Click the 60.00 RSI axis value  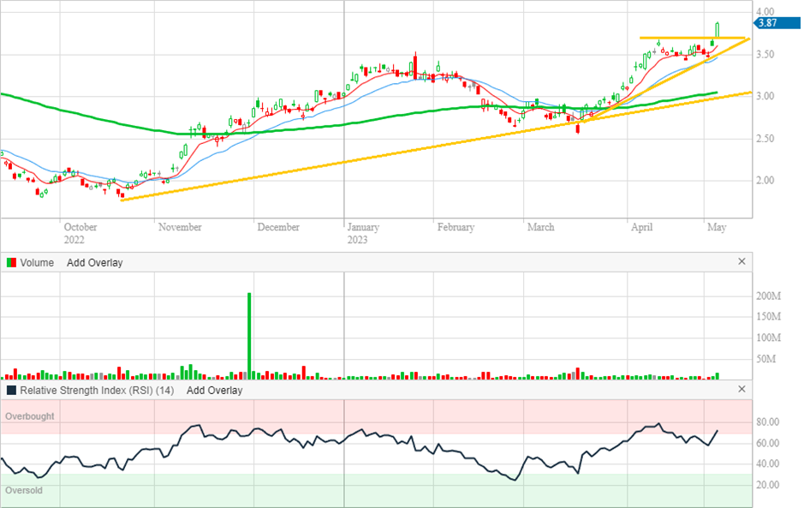pos(767,443)
